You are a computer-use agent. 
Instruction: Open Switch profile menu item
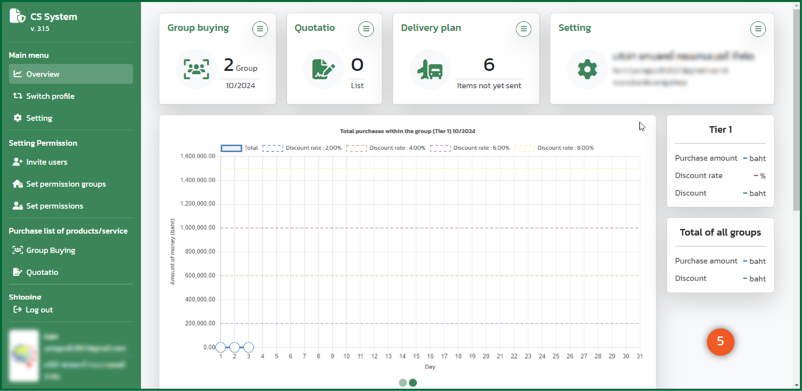pos(50,96)
